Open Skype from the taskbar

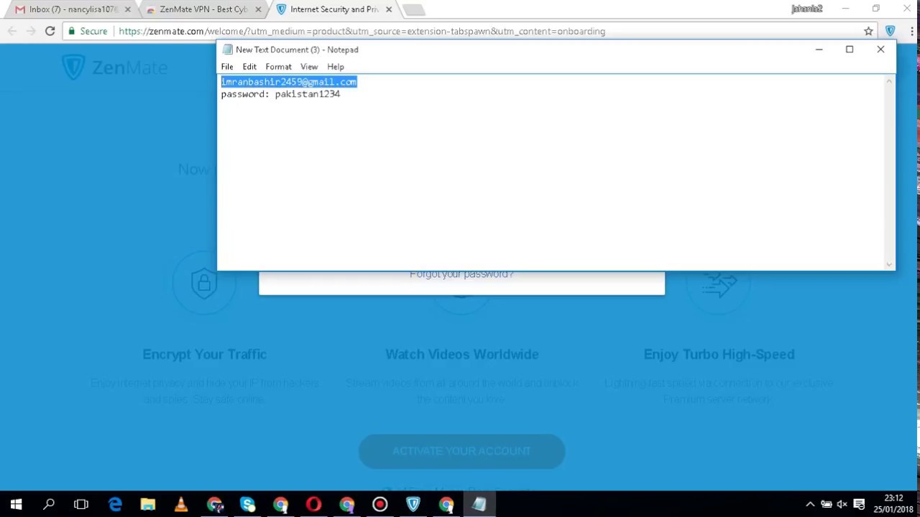(x=247, y=504)
